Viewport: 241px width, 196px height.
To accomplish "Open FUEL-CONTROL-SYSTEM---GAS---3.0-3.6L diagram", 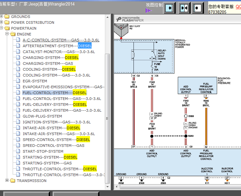I will coord(62,99).
